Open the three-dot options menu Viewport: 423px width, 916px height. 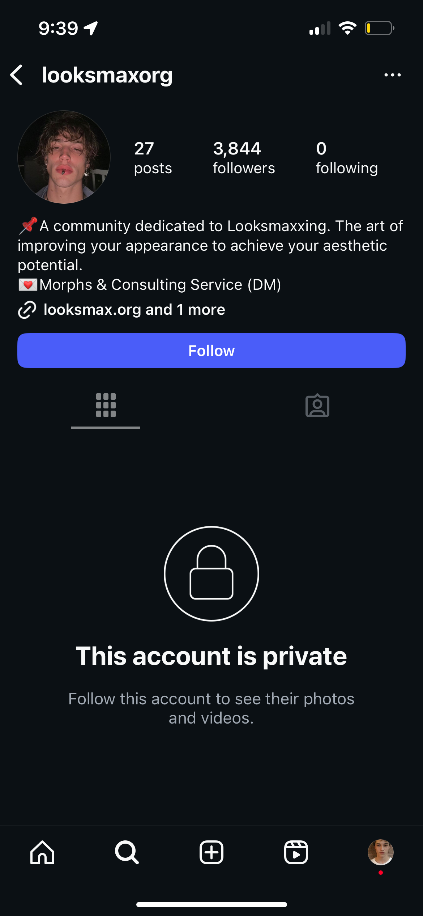[392, 75]
